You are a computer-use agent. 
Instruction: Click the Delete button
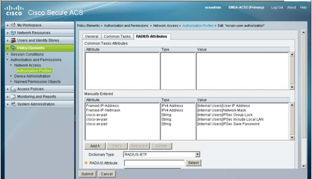[x=161, y=146]
